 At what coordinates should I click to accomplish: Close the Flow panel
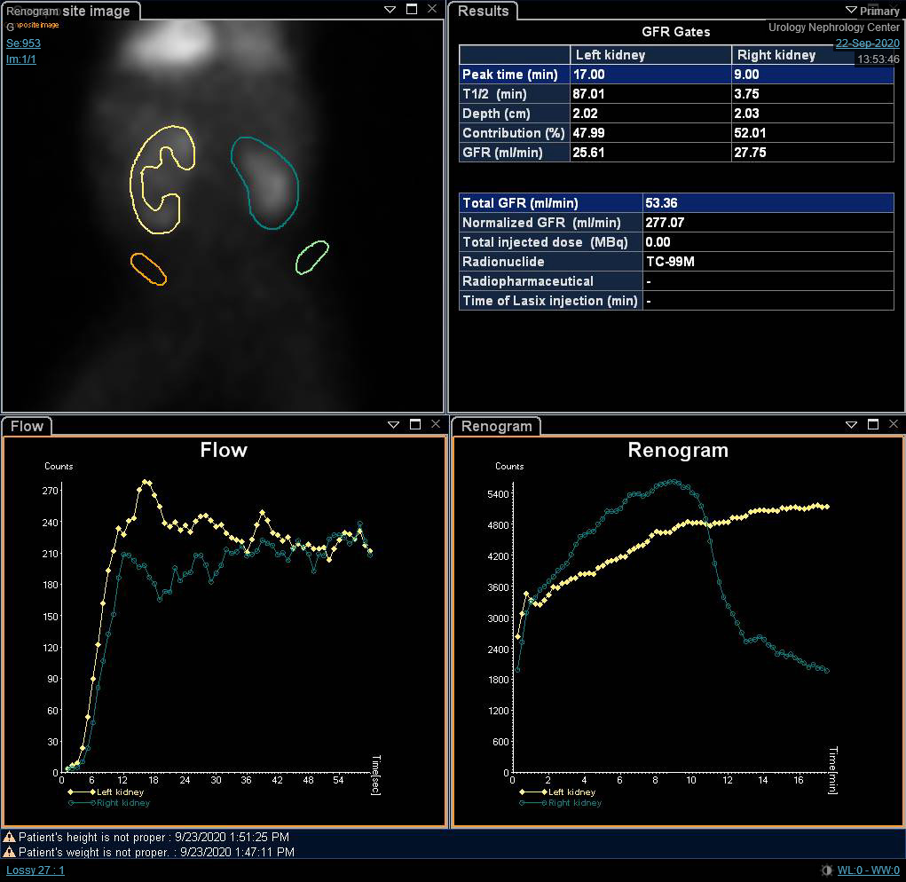pyautogui.click(x=436, y=424)
